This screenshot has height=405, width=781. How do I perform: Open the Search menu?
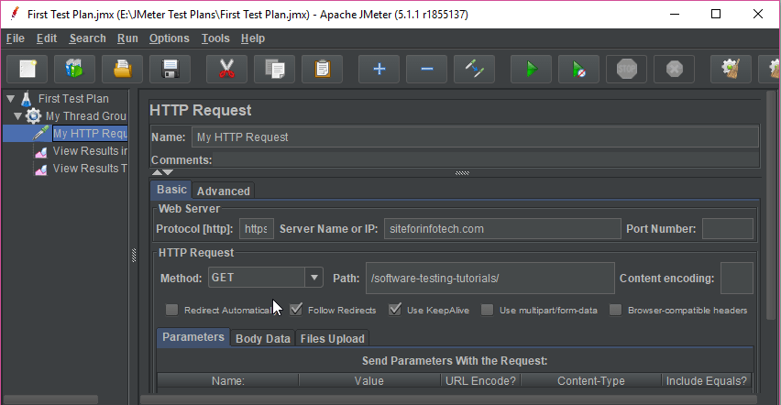tap(88, 38)
